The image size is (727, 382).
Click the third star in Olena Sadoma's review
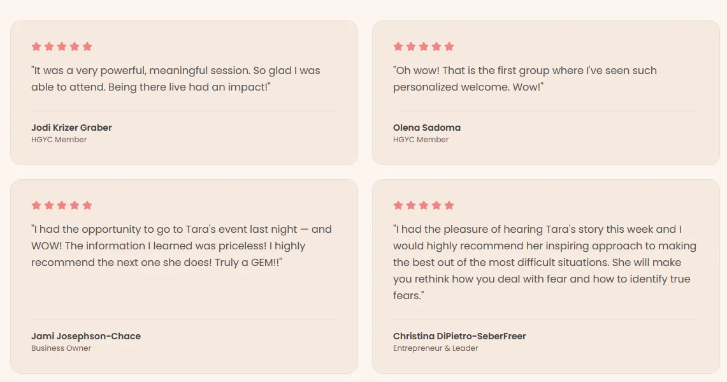pos(423,47)
